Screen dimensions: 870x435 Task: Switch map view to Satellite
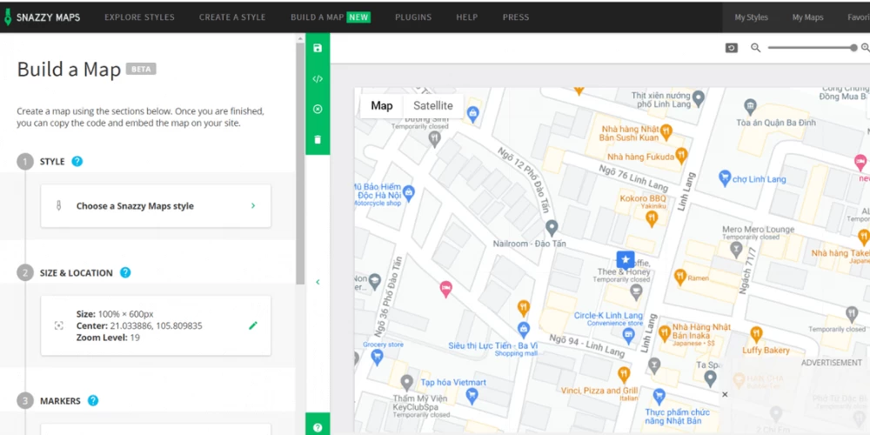tap(432, 105)
